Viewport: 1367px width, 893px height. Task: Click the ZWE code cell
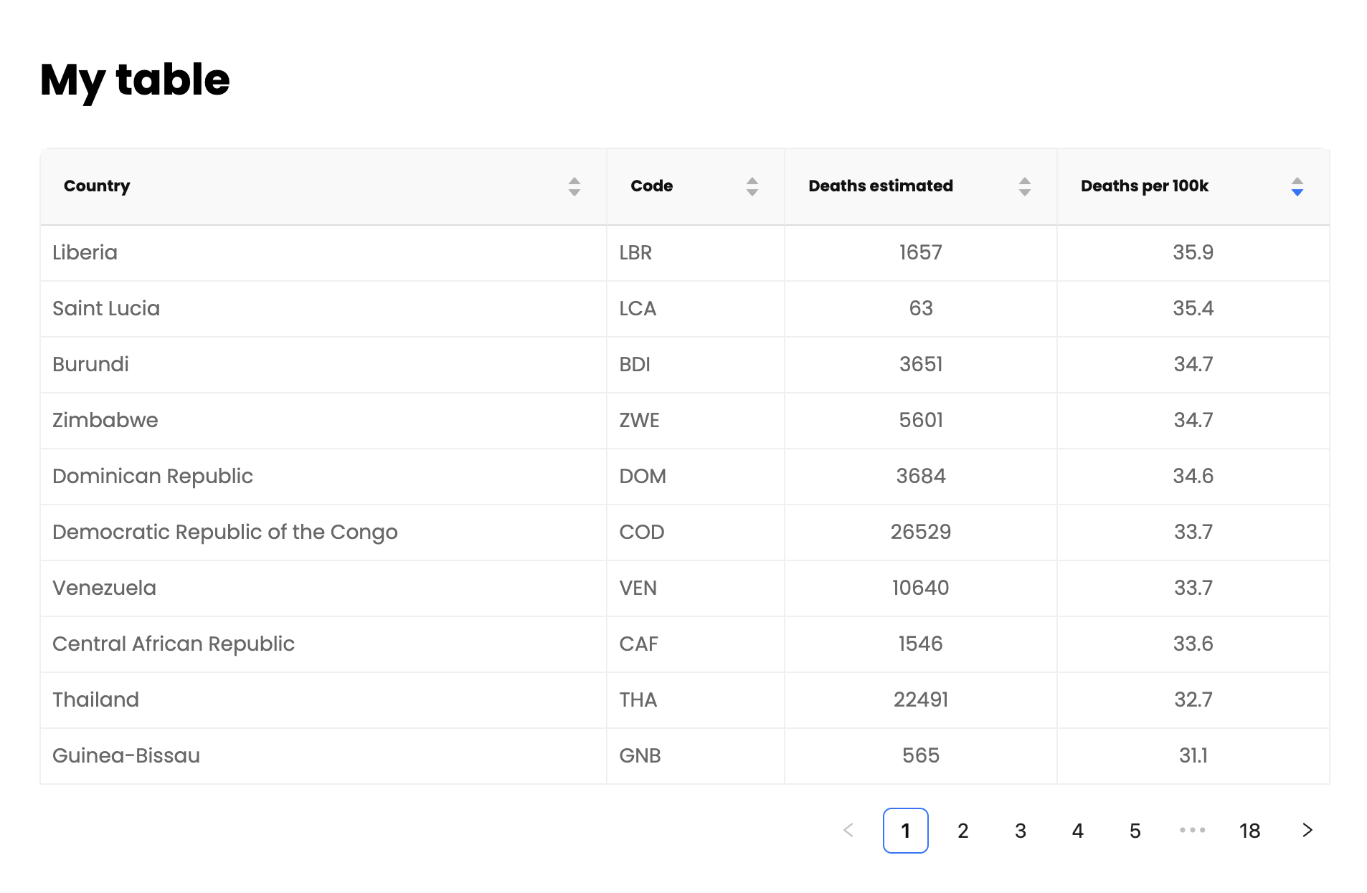pyautogui.click(x=639, y=421)
